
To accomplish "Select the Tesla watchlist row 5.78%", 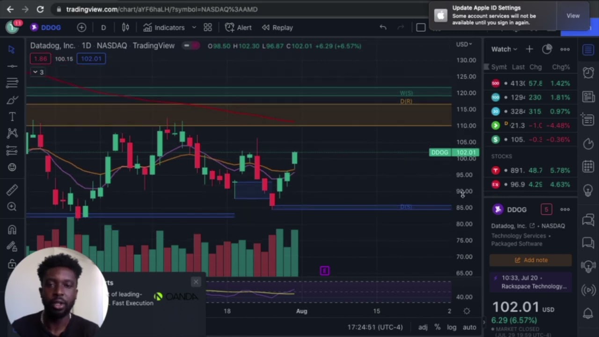I will tap(531, 170).
